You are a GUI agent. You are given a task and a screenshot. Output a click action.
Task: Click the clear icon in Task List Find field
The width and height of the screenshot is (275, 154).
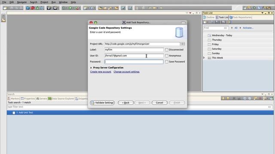coord(225,28)
